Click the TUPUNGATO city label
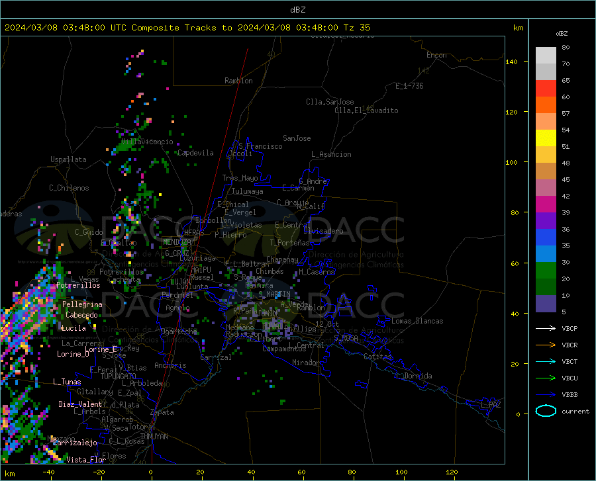Viewport: 596px width, 481px height. 119,376
